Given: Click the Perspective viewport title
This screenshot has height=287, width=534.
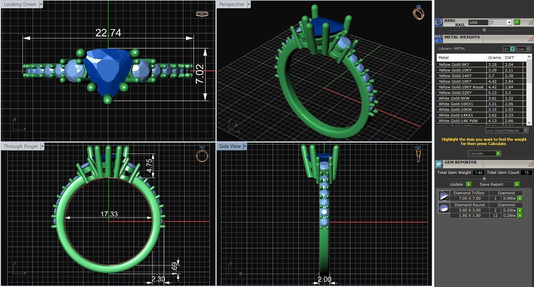Looking at the screenshot, I should point(232,4).
